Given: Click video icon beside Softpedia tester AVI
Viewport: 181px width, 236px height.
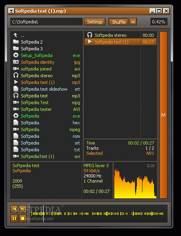Looking at the screenshot, I should tap(16, 109).
